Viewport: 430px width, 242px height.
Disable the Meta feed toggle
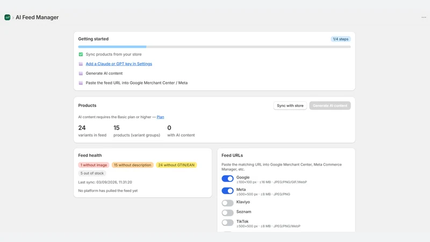pos(227,191)
